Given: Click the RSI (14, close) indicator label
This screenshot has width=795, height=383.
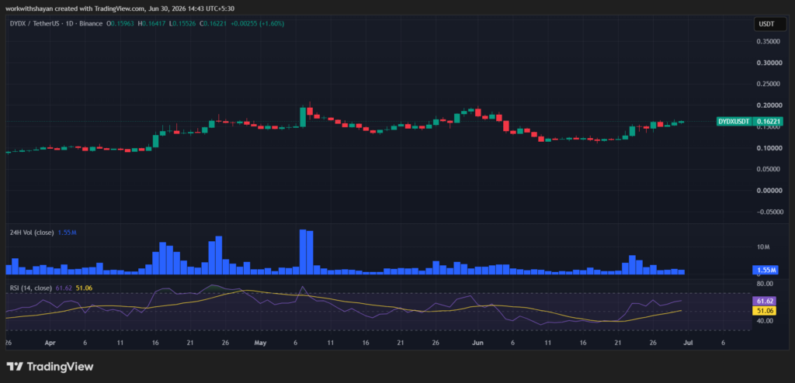Looking at the screenshot, I should 30,288.
